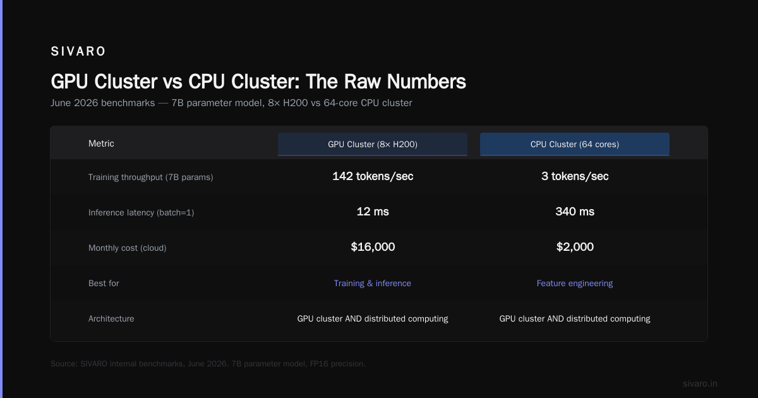Click the Metric column header

point(101,143)
